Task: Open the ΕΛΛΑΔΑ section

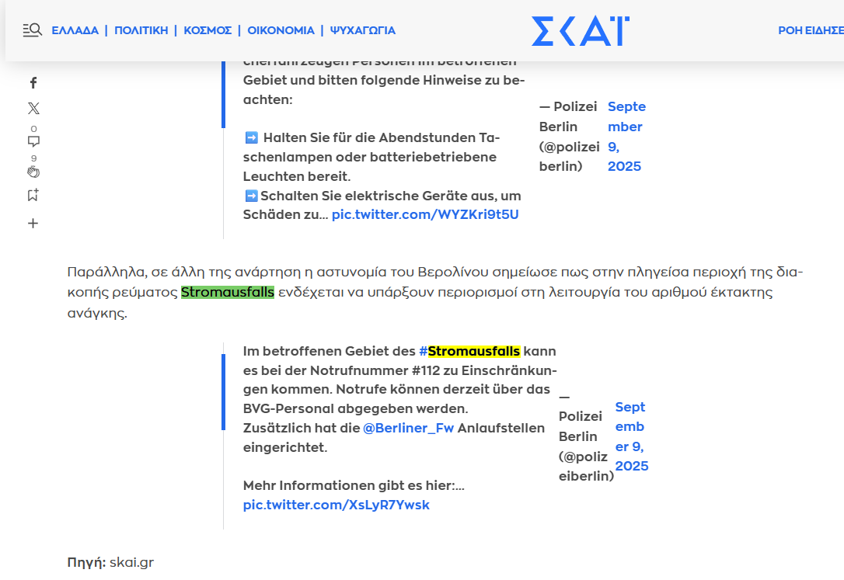Action: click(75, 31)
